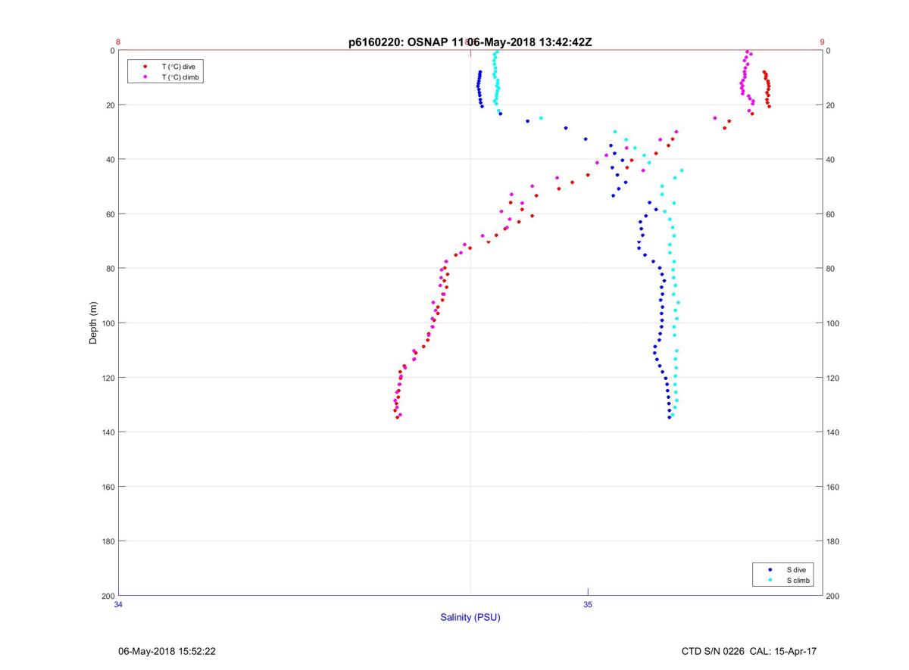909x670 pixels.
Task: Click the left depth axis tick "140"
Action: (107, 432)
